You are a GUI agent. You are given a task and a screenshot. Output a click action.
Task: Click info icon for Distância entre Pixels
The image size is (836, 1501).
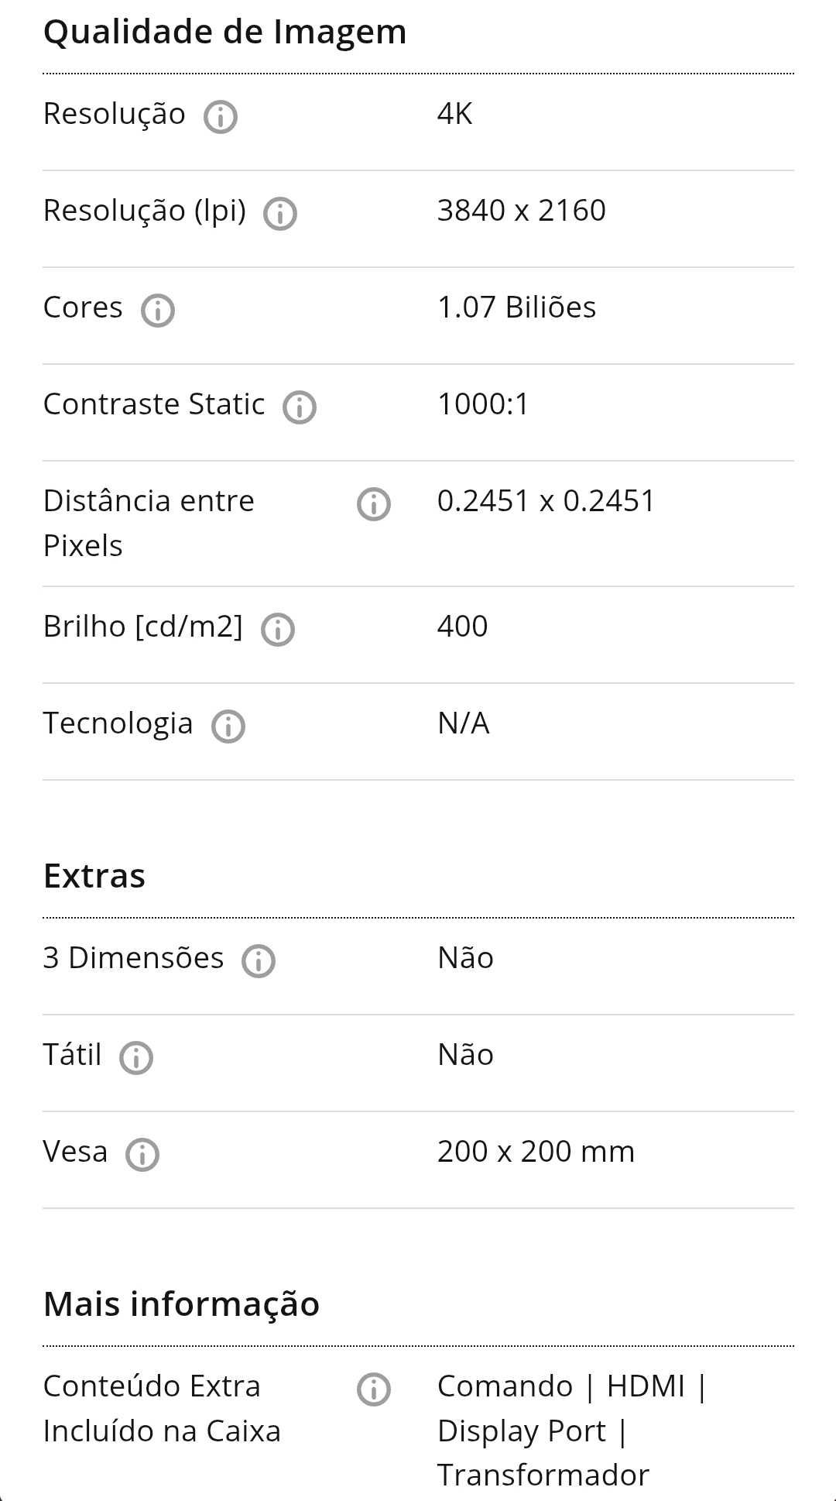click(x=374, y=504)
